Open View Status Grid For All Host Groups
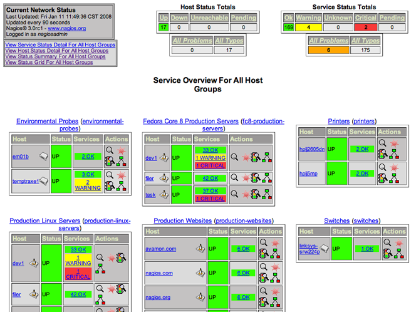416x312 pixels. click(49, 62)
